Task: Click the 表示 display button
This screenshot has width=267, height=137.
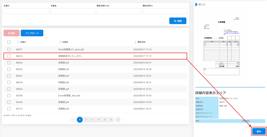Action: 259,132
